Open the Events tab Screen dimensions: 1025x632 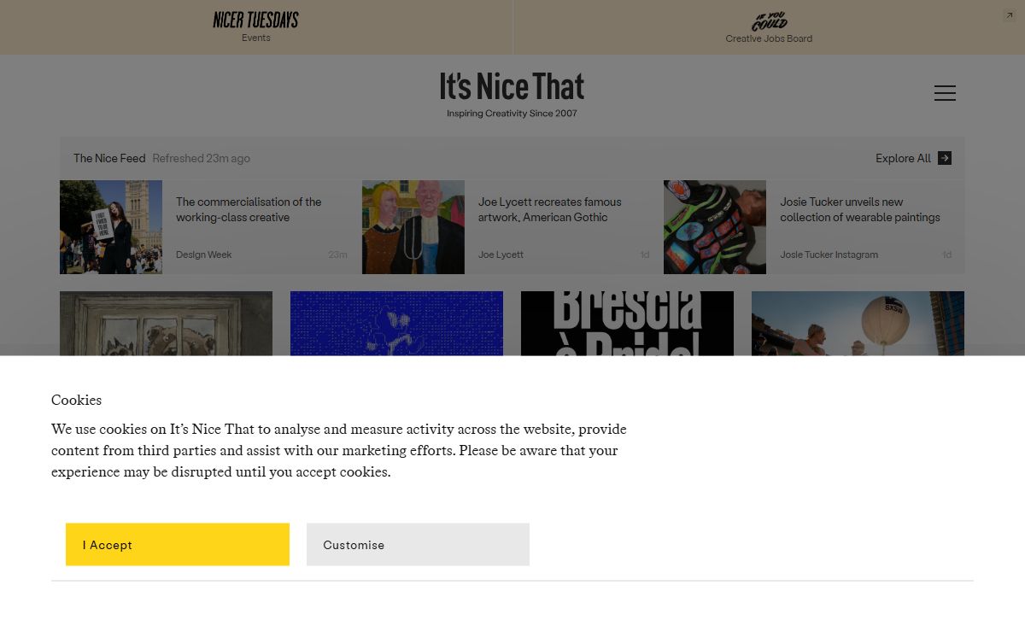255,38
